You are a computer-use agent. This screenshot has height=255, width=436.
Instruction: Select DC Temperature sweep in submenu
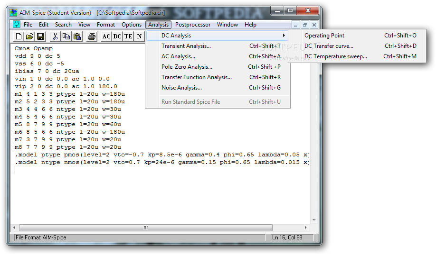(357, 56)
